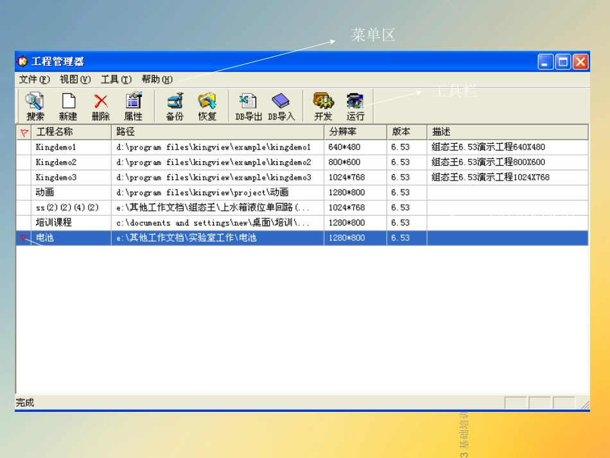Click the DB导入 (DB Import) icon
This screenshot has width=610, height=458.
pyautogui.click(x=281, y=106)
